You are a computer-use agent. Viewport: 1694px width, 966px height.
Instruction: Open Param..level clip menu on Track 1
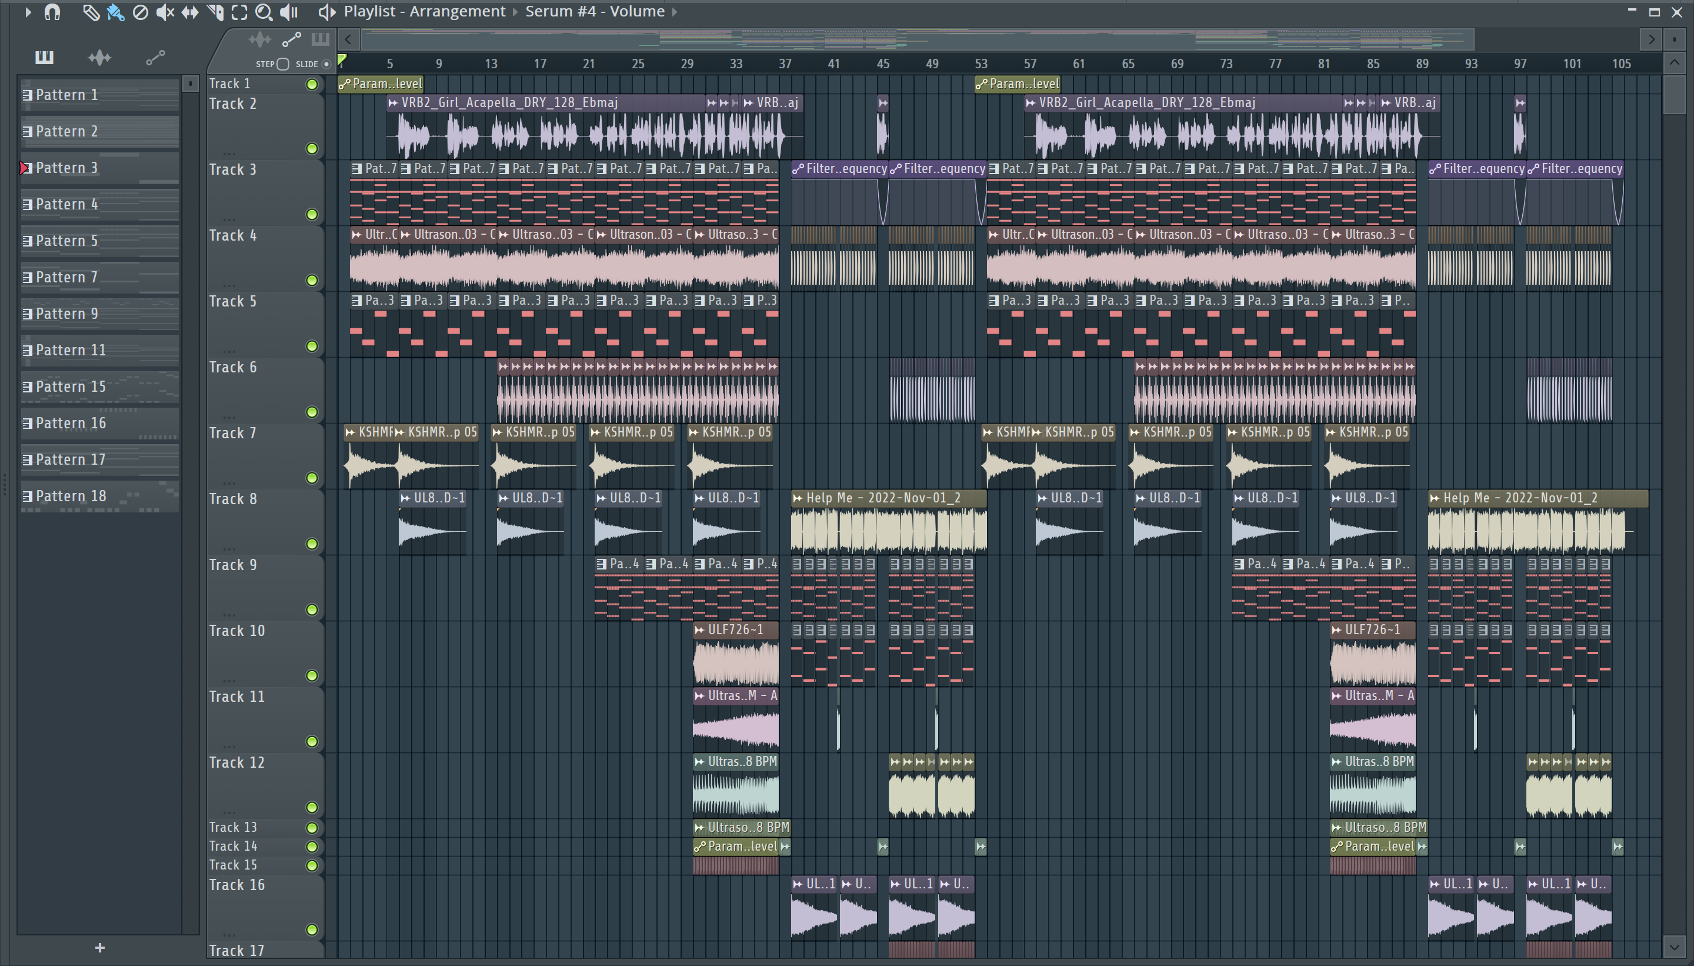(x=344, y=84)
